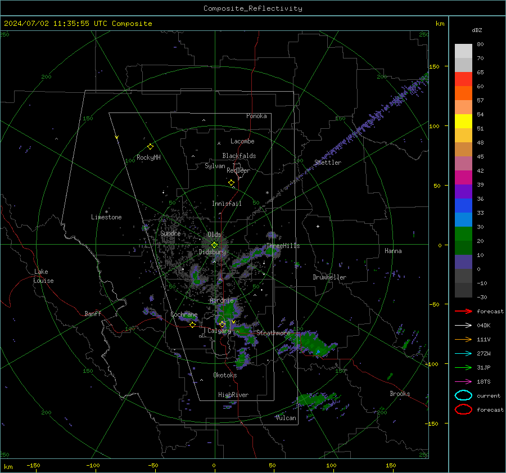The width and height of the screenshot is (506, 473).
Task: Click the HighRiver city label
Action: click(233, 395)
